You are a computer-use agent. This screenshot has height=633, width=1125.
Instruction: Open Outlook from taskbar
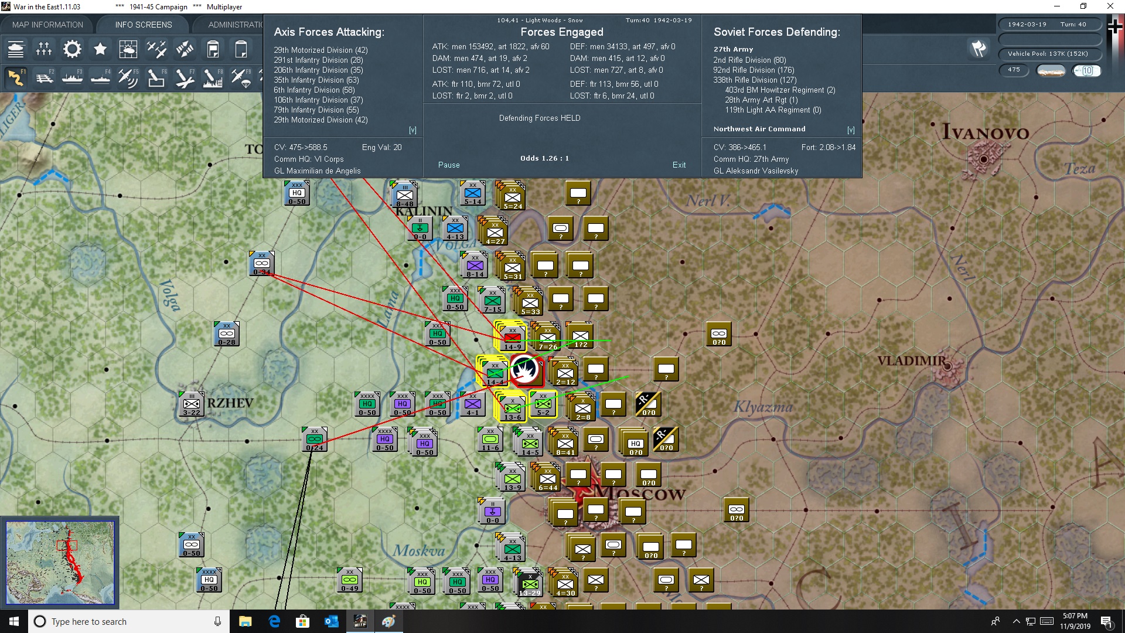(x=332, y=621)
